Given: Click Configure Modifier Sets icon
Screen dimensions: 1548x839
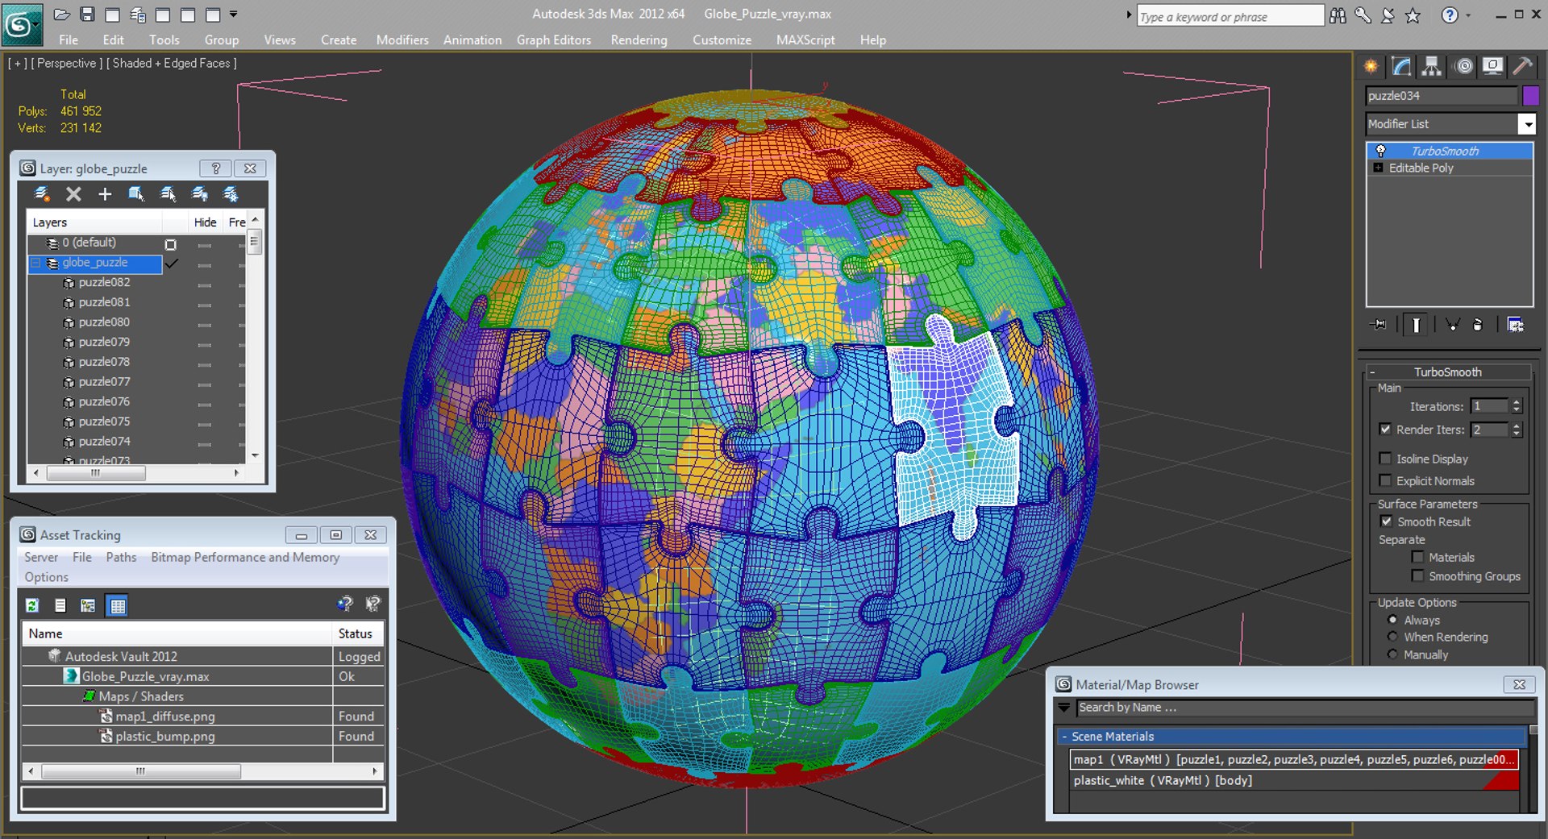Looking at the screenshot, I should tap(1516, 325).
